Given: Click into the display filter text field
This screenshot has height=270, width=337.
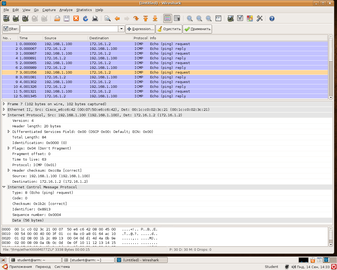Looking at the screenshot, I should (69, 29).
